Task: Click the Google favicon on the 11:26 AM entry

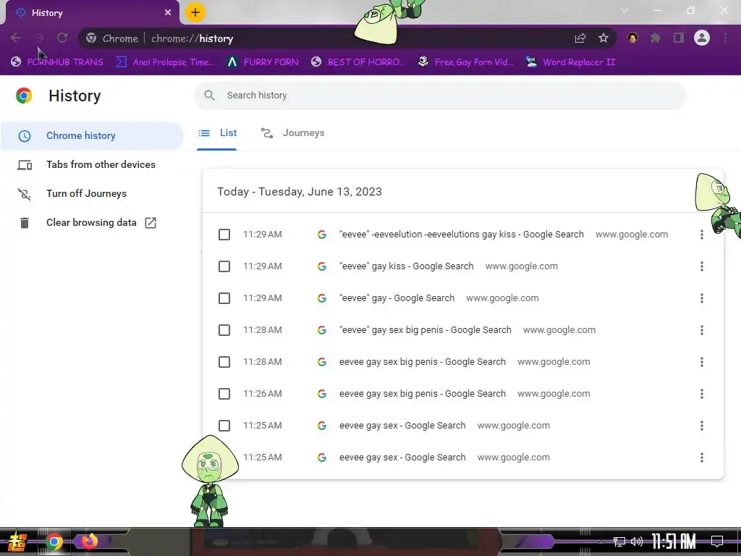Action: [x=322, y=394]
